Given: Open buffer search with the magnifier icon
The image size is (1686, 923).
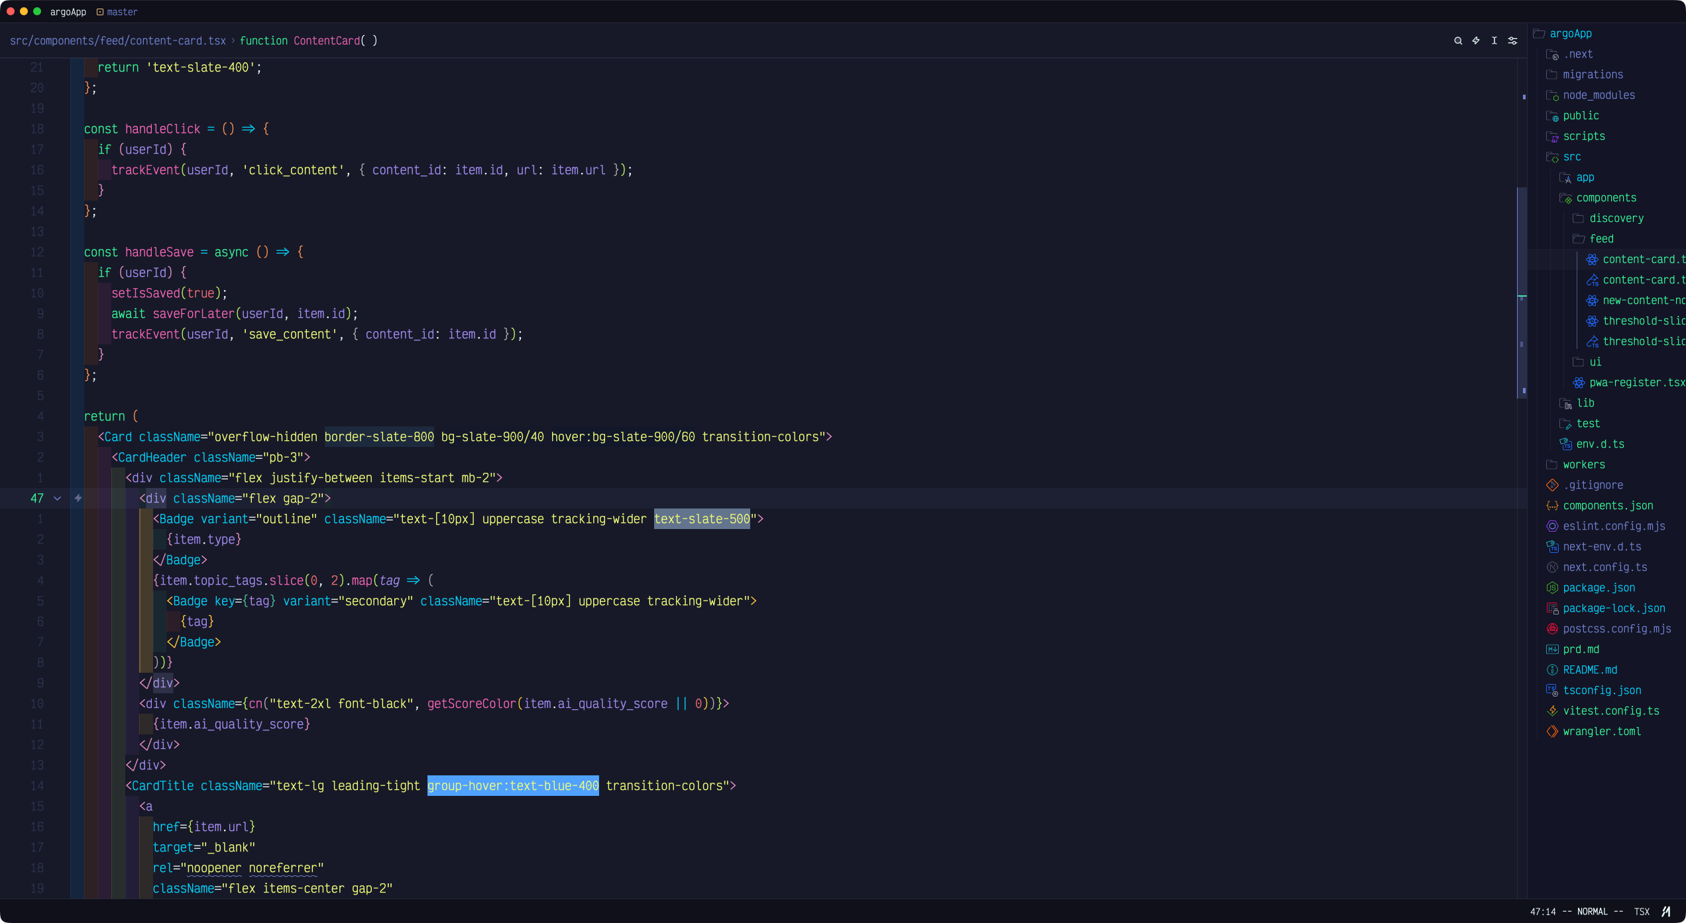Looking at the screenshot, I should [x=1458, y=40].
